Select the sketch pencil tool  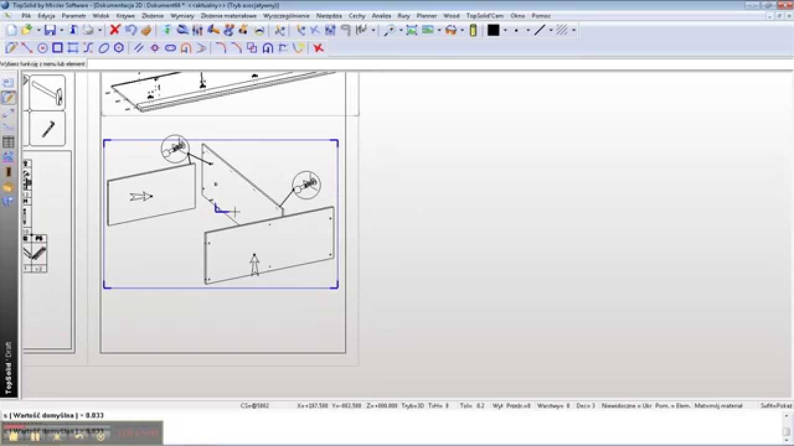11,48
